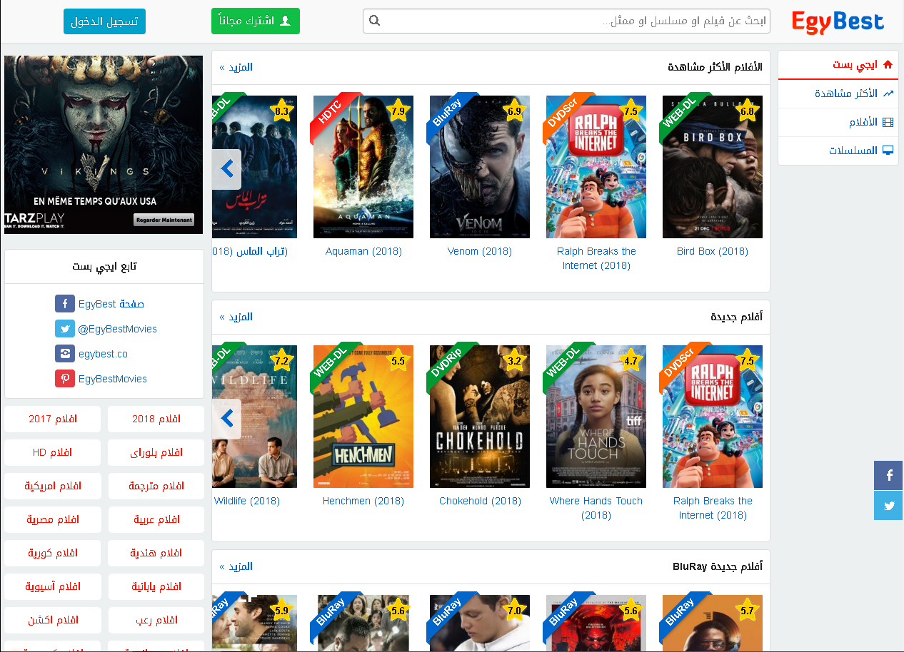The width and height of the screenshot is (904, 652).
Task: Click the Vikings TarzPlay advertisement banner
Action: coord(104,145)
